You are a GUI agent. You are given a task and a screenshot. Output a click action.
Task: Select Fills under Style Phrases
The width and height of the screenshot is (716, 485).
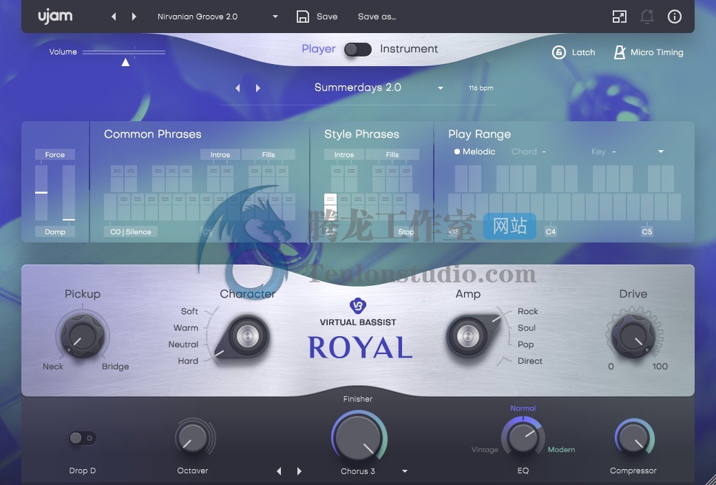click(x=392, y=154)
